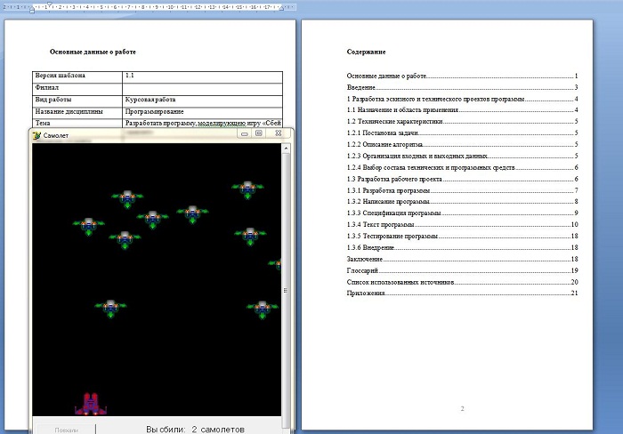Click the Самолет window title icon
Image resolution: width=623 pixels, height=434 pixels.
tap(36, 135)
